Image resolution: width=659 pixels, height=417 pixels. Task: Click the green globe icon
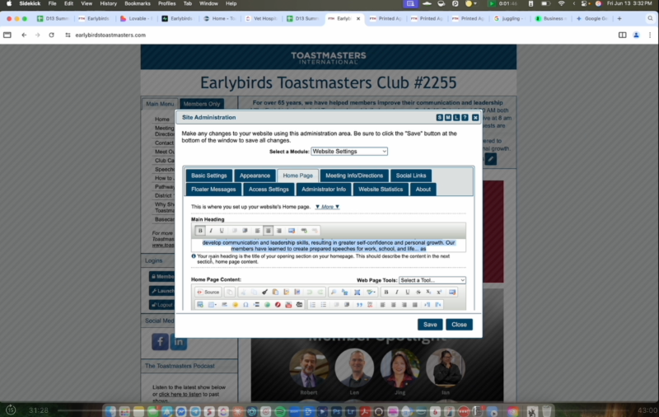267,304
